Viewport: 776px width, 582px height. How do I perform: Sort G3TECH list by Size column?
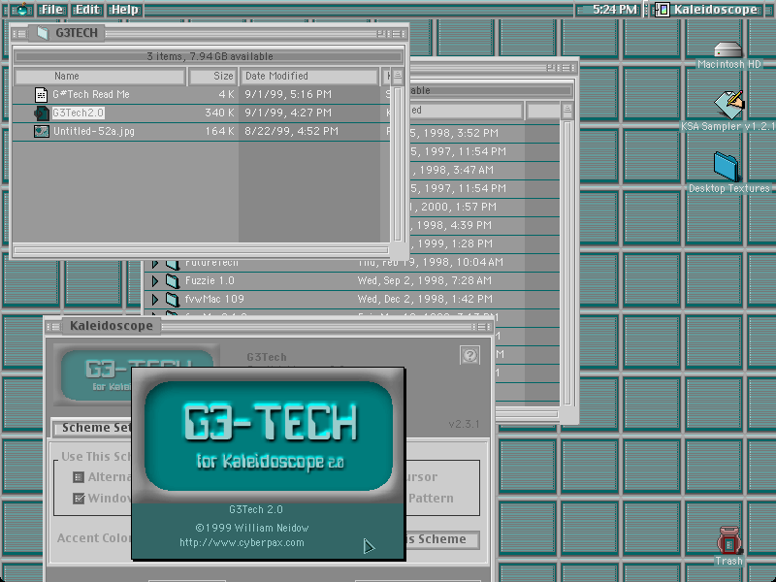tap(212, 77)
